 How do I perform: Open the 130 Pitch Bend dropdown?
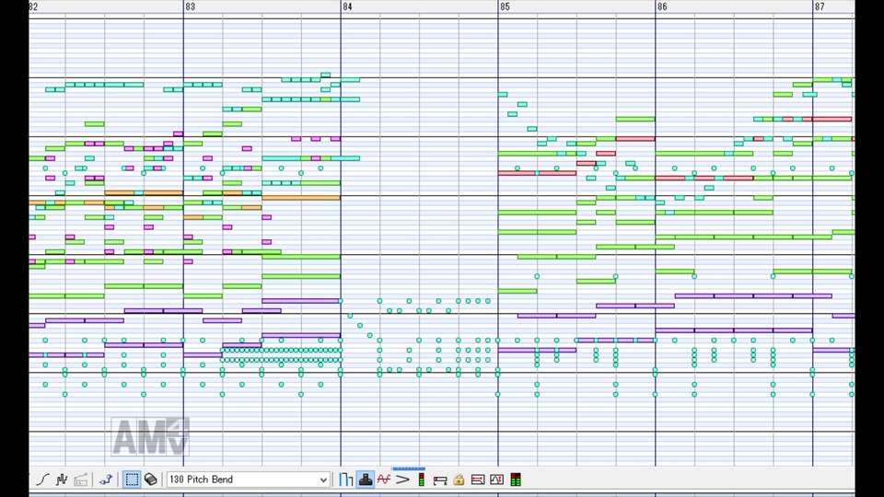coord(248,480)
